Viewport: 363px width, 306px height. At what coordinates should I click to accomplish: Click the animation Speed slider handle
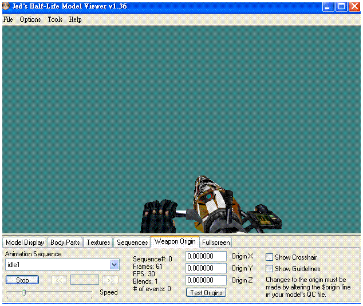tap(23, 293)
